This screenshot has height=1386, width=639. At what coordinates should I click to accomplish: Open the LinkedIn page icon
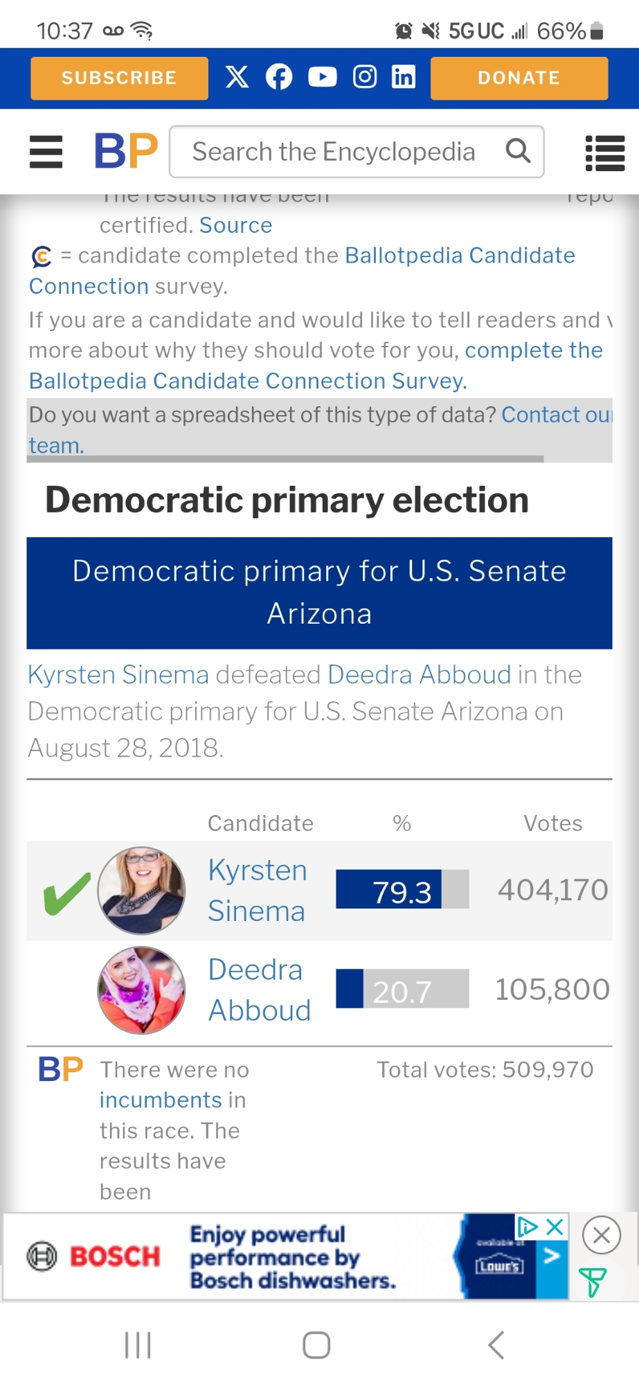click(x=404, y=77)
